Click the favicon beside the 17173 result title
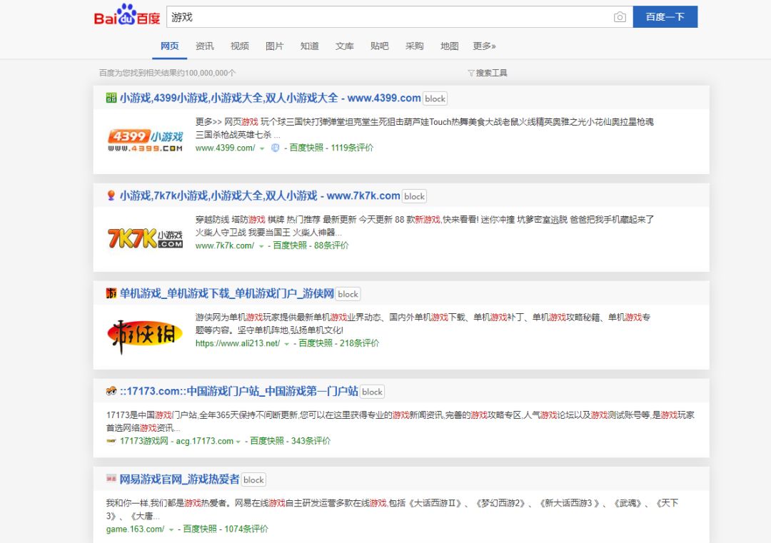 (111, 391)
